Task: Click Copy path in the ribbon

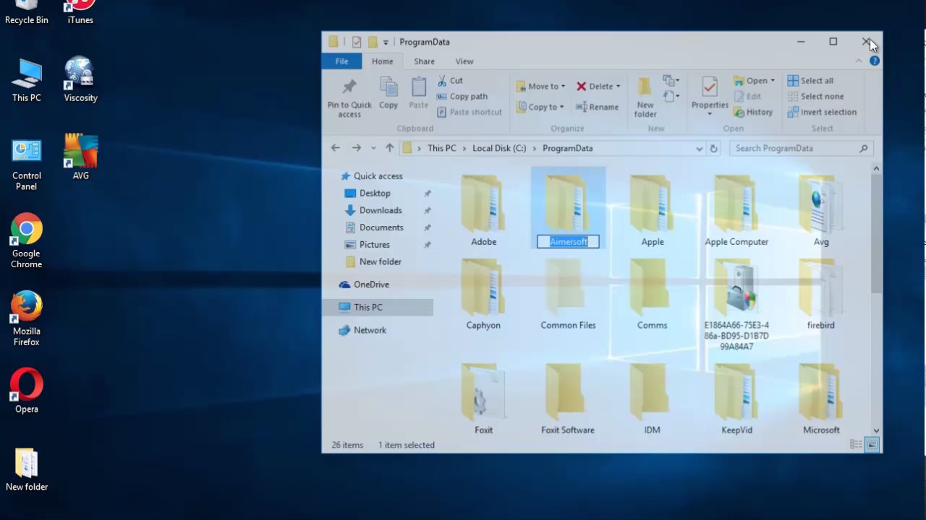Action: [x=462, y=97]
